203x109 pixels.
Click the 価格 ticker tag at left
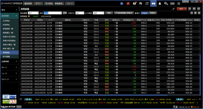[x=28, y=99]
